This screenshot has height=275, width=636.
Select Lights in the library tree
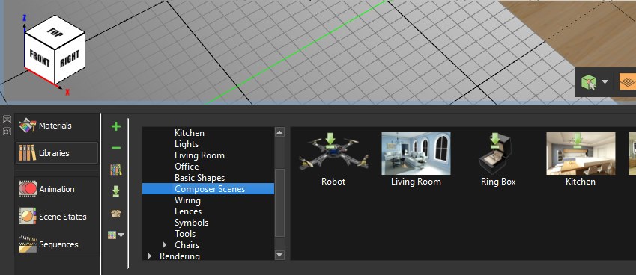click(x=187, y=144)
